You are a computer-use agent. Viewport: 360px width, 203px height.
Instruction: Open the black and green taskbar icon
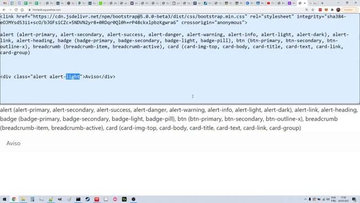(124, 199)
